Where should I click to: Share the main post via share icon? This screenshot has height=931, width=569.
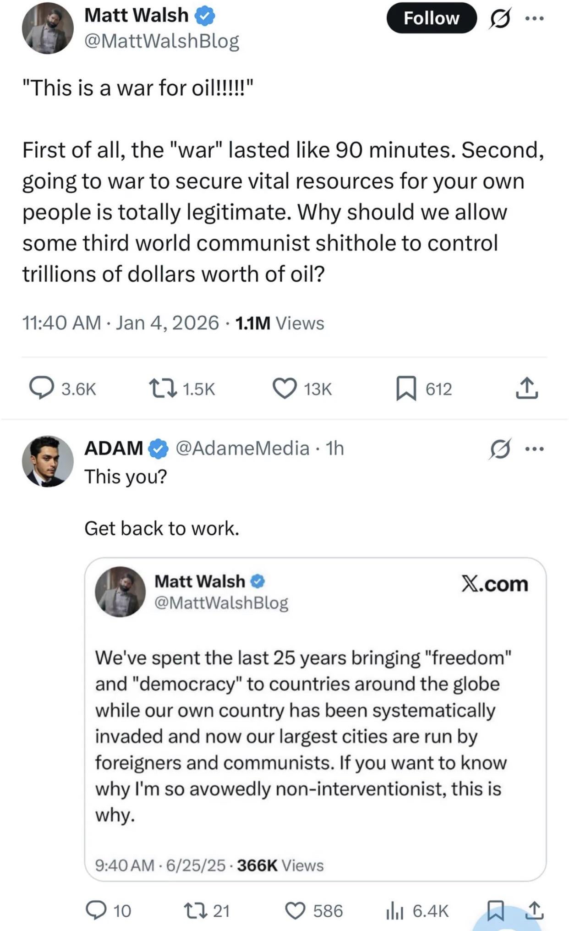(527, 388)
